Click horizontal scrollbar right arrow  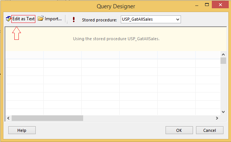coord(217,118)
